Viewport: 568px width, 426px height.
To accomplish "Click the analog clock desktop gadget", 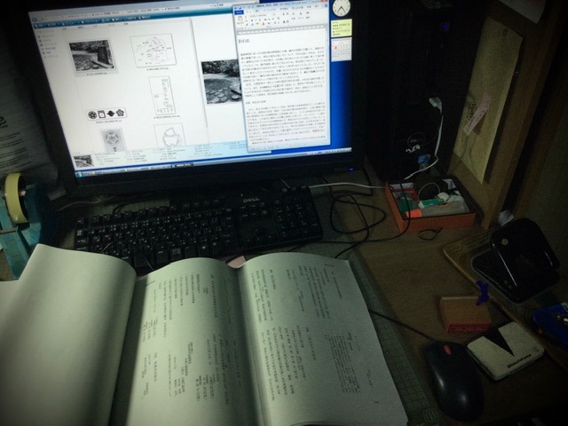I will click(x=342, y=8).
